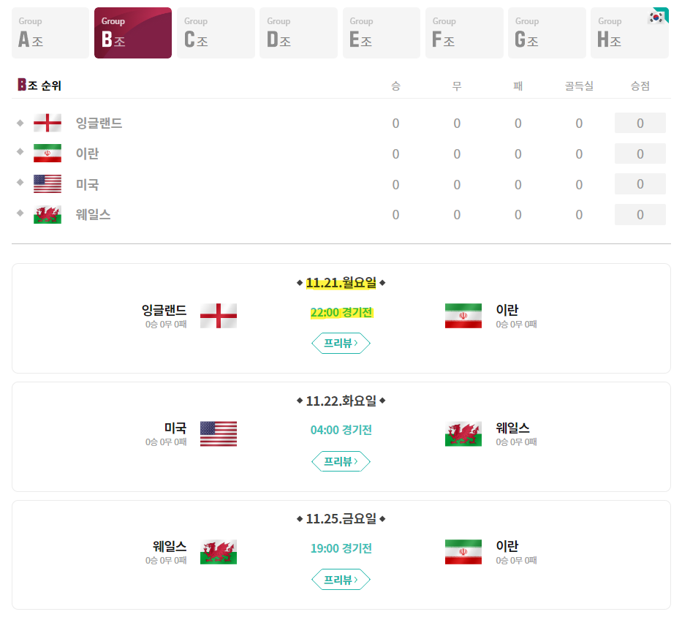Click the Wales dragon flag in the standings

coord(47,214)
